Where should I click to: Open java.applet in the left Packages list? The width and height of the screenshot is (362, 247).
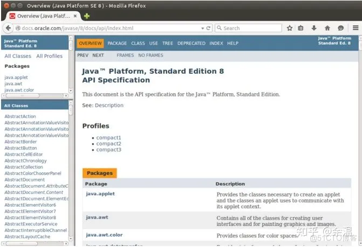coord(16,77)
